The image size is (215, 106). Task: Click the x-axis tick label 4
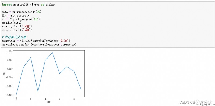45,99
